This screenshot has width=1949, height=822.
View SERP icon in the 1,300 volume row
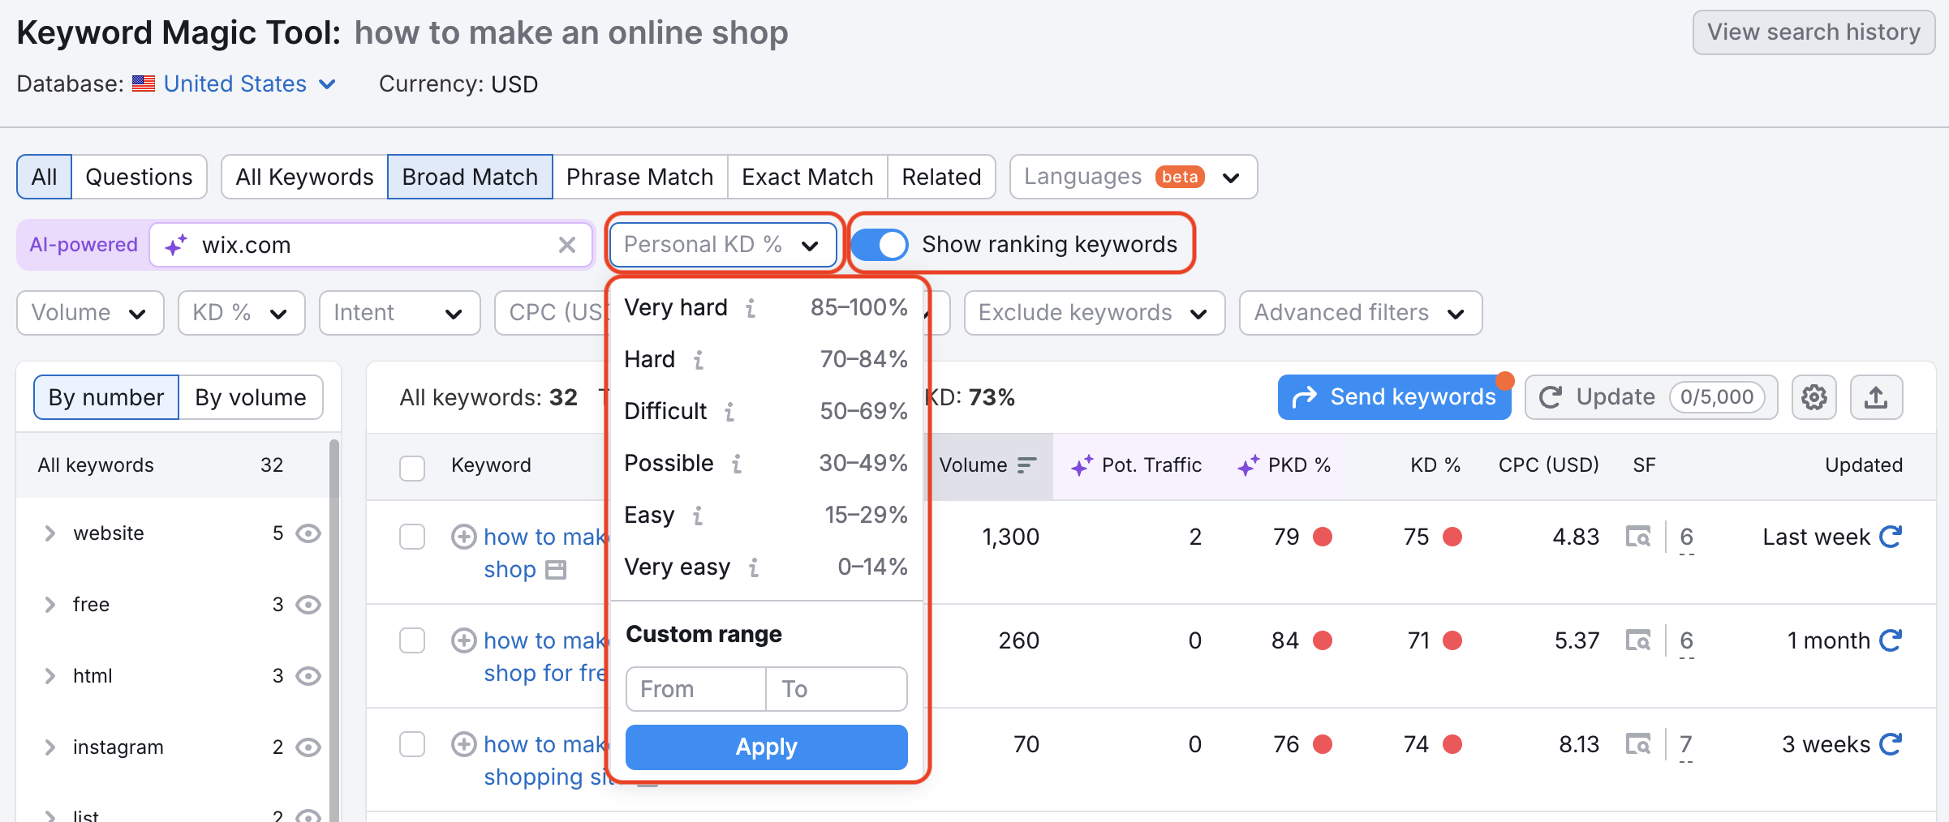click(x=1638, y=537)
